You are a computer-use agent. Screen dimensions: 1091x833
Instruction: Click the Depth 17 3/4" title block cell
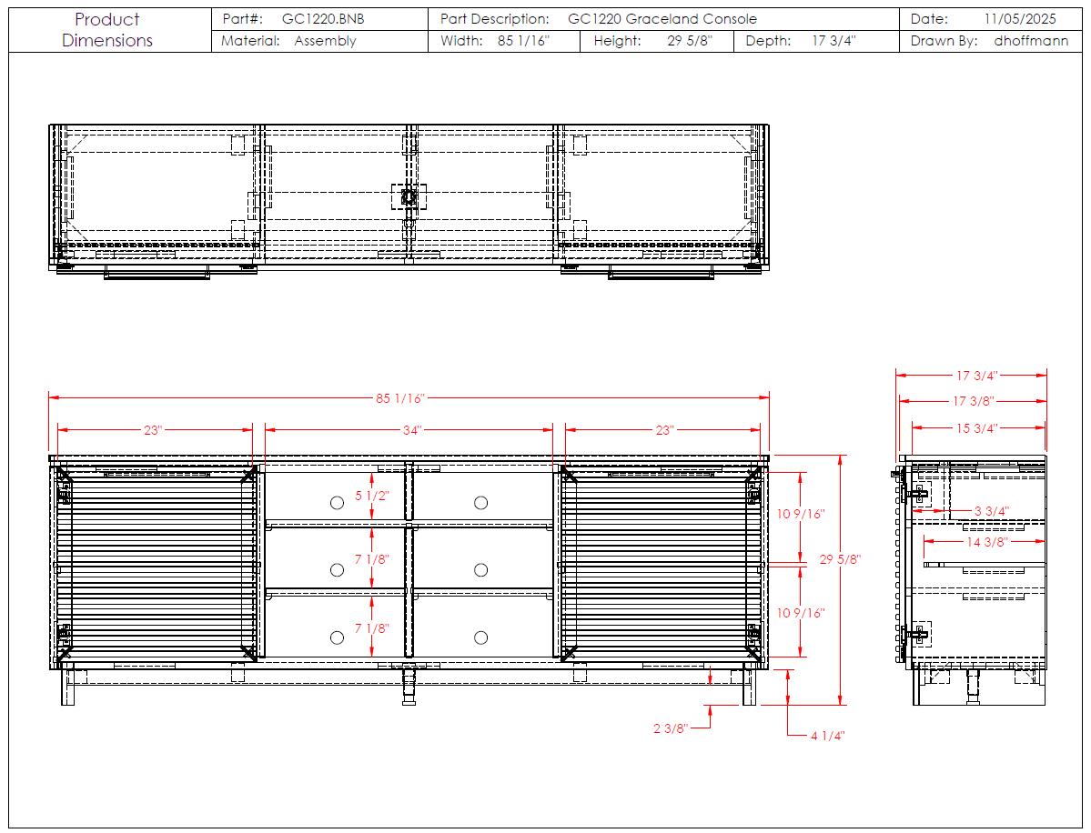coord(799,41)
